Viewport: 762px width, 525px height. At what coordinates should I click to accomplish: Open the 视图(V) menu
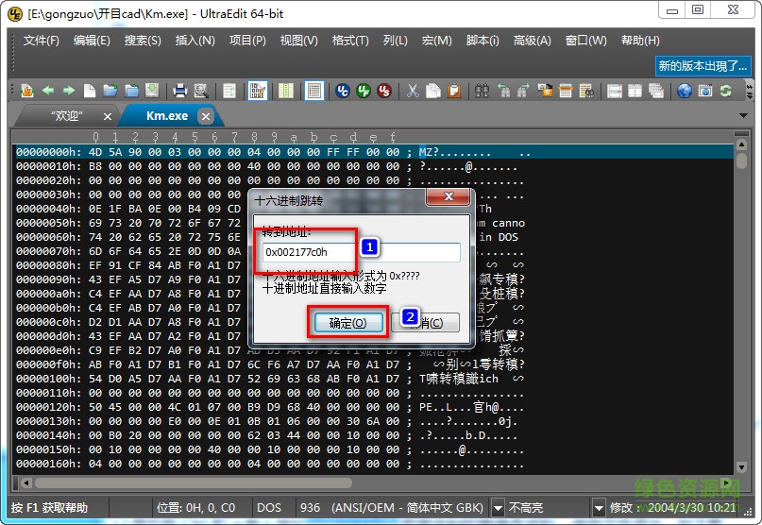(x=299, y=41)
